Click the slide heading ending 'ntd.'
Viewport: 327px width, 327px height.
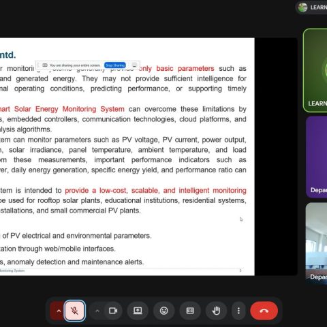[x=7, y=55]
